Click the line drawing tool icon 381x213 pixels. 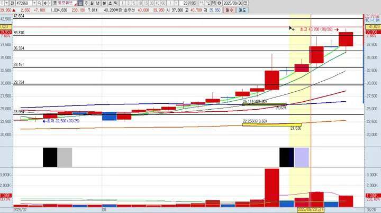[x=207, y=3]
